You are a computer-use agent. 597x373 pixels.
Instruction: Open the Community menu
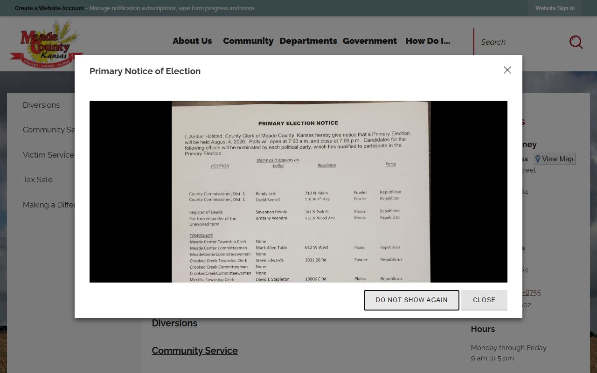tap(248, 41)
